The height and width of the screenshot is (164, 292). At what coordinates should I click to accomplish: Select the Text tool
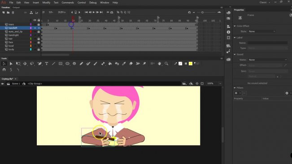47,64
